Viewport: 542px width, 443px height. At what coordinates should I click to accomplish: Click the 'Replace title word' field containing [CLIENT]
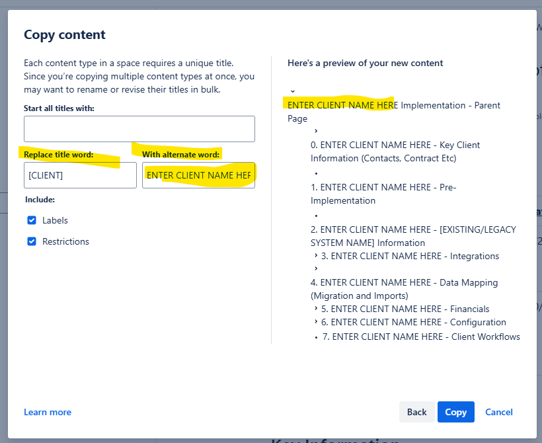80,175
